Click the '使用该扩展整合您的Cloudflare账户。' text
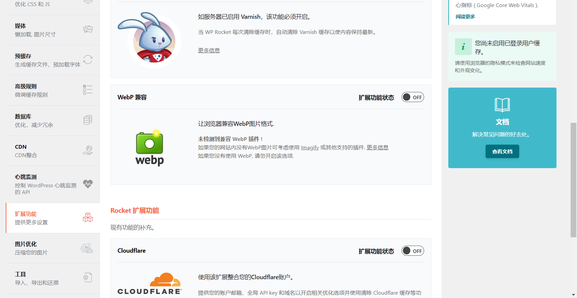 [247, 277]
